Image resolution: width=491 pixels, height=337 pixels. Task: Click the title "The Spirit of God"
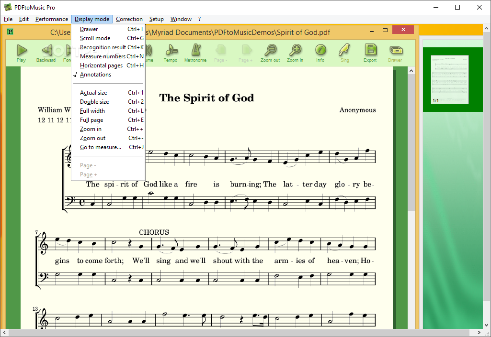206,98
